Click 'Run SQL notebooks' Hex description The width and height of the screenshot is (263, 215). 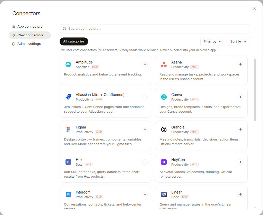coord(102,174)
